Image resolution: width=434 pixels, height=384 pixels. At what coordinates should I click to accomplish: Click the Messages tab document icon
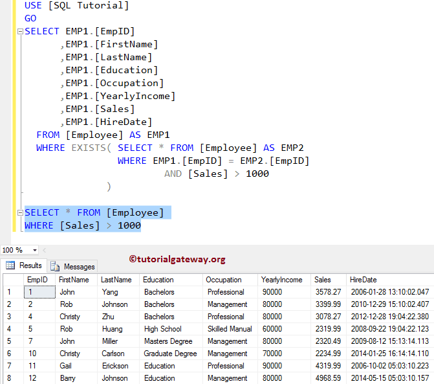pyautogui.click(x=55, y=266)
